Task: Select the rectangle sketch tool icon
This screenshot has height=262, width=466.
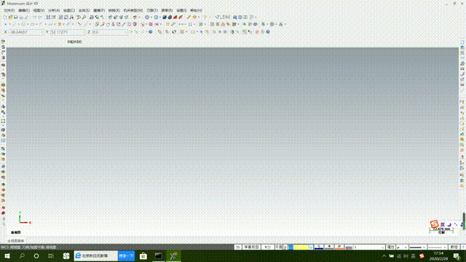Action: 32,24
